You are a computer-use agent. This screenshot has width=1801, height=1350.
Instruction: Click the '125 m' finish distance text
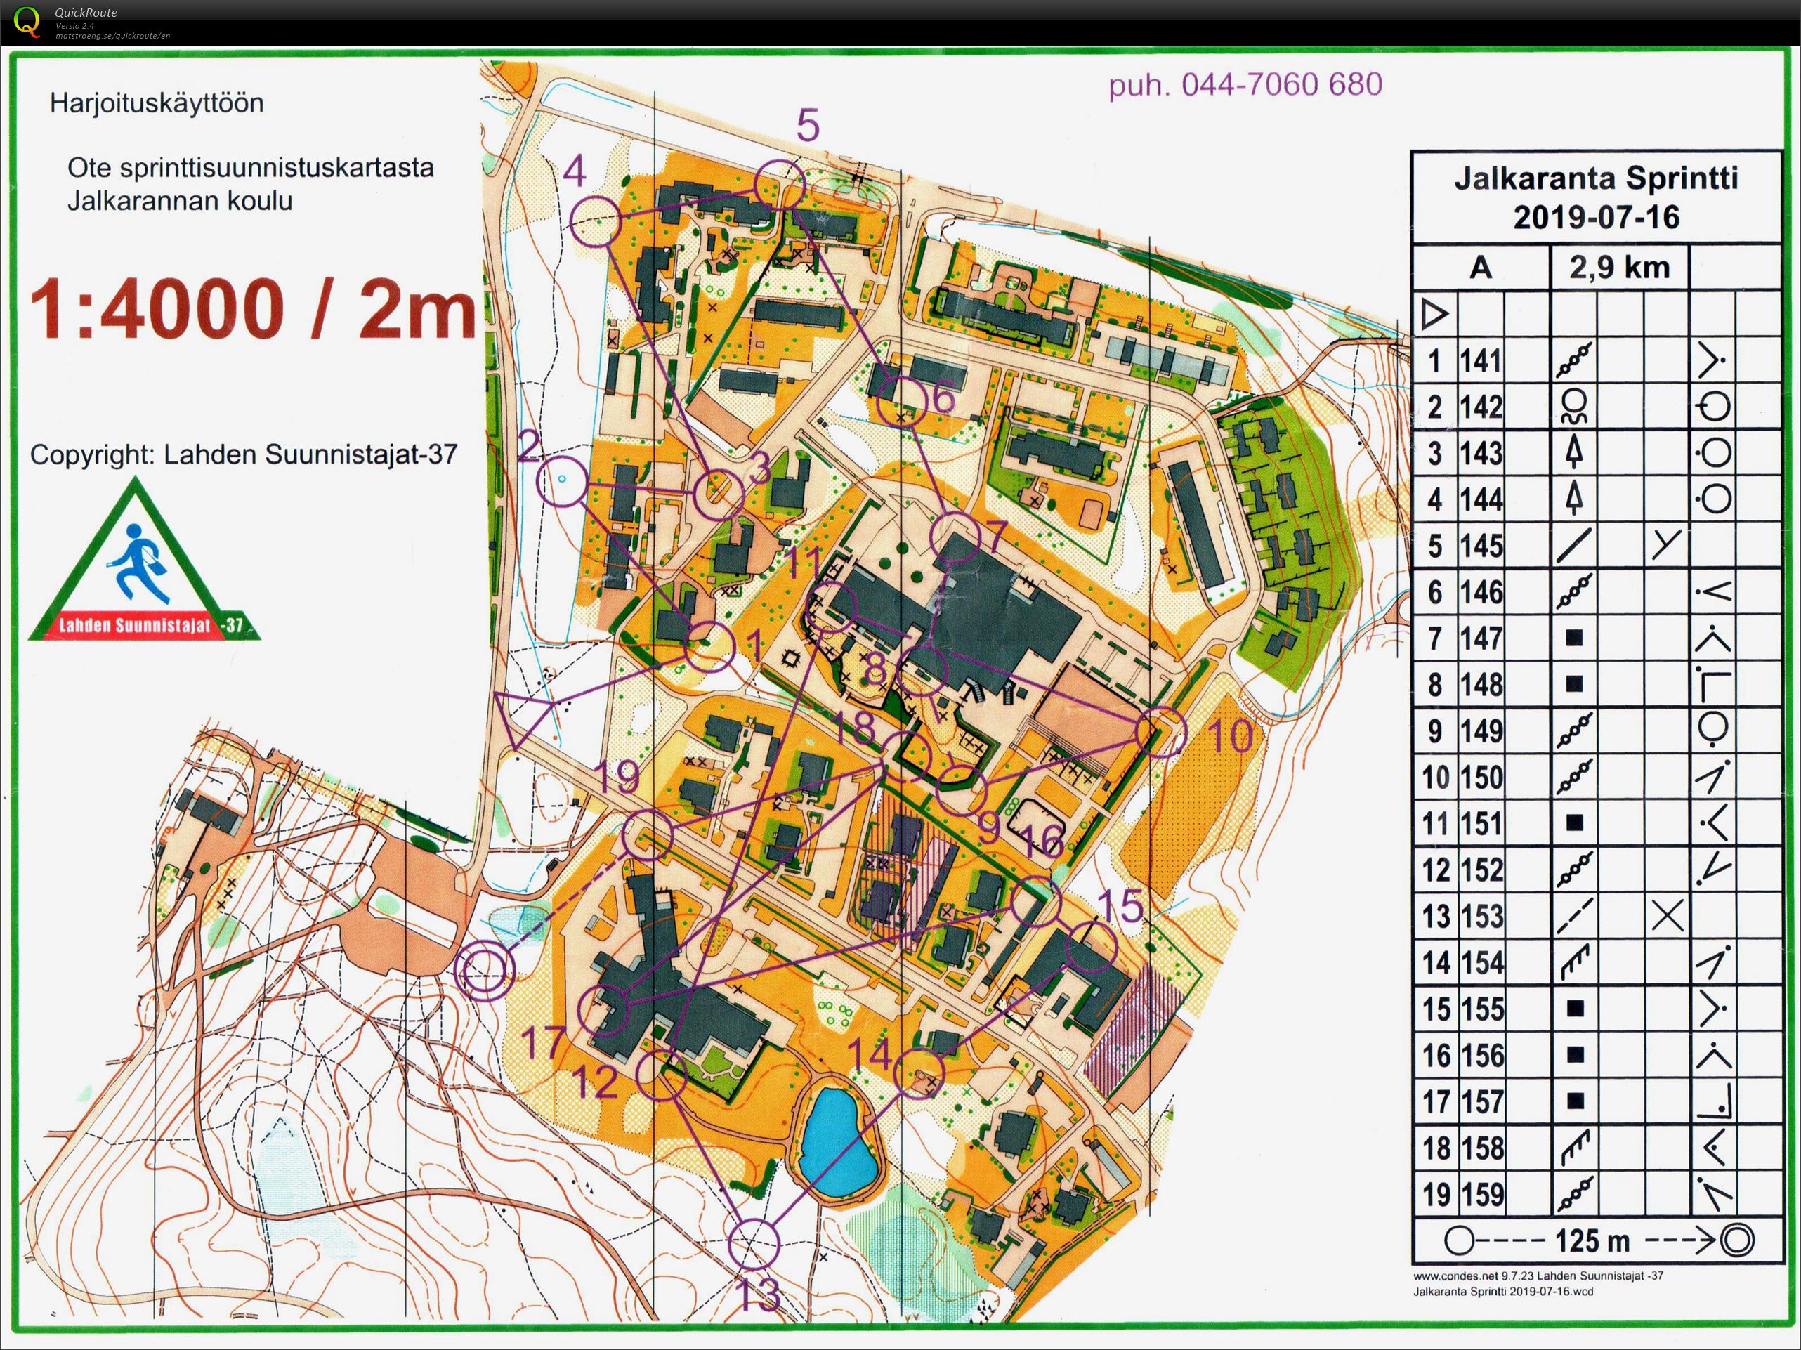[1592, 1241]
